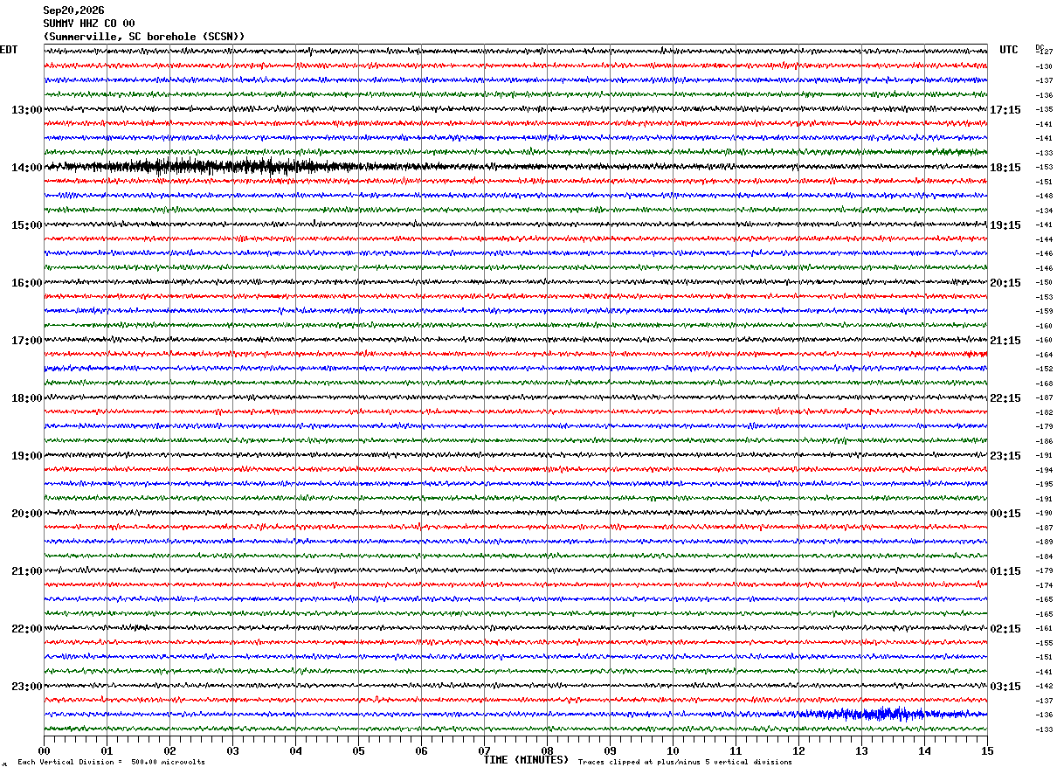Click the 03:15 UTC time label

(1005, 687)
